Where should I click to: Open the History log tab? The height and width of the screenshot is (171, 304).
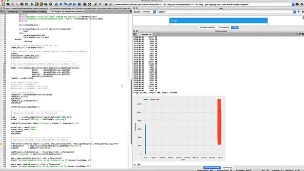pos(227,167)
